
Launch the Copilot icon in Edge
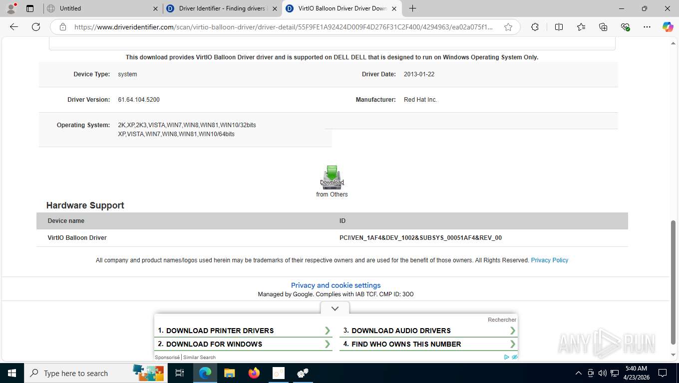click(x=668, y=27)
